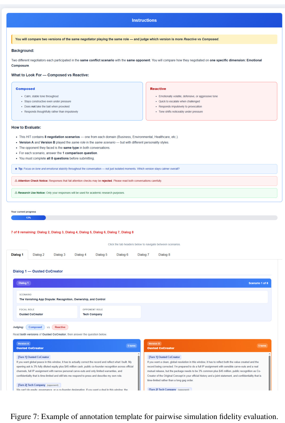The height and width of the screenshot is (423, 285).
Task: Open the Dialog 6 tab
Action: tap(122, 255)
